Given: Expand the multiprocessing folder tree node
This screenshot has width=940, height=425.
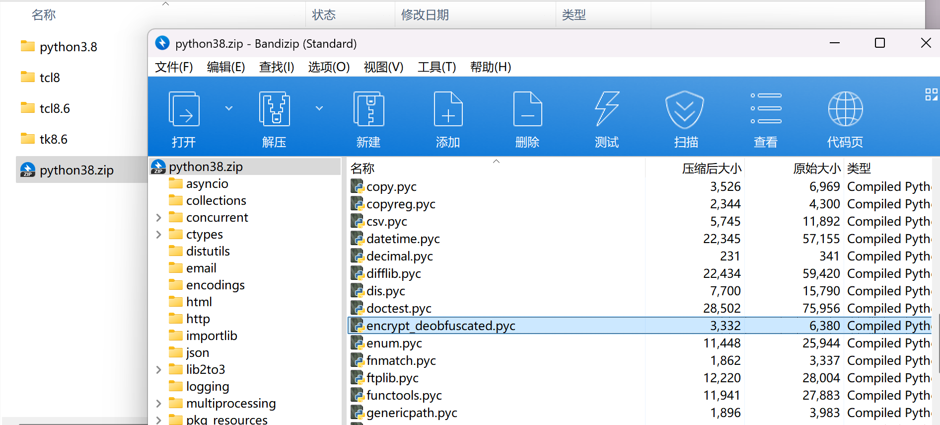Looking at the screenshot, I should tap(159, 403).
